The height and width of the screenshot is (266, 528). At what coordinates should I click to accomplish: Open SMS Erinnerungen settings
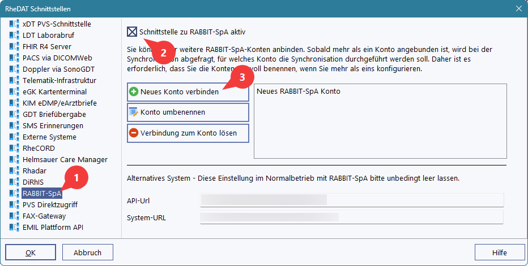(53, 125)
